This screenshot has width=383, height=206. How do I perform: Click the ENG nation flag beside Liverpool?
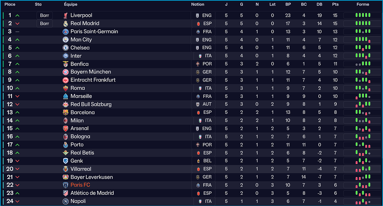(x=197, y=16)
